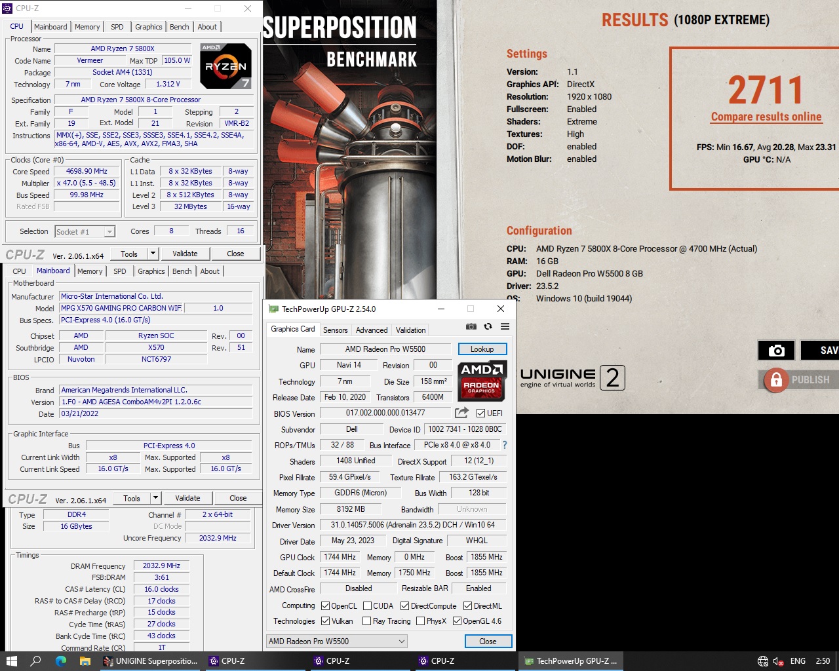839x671 pixels.
Task: Click the AMD Ryzen 7 logo in CPU-Z
Action: pos(225,66)
